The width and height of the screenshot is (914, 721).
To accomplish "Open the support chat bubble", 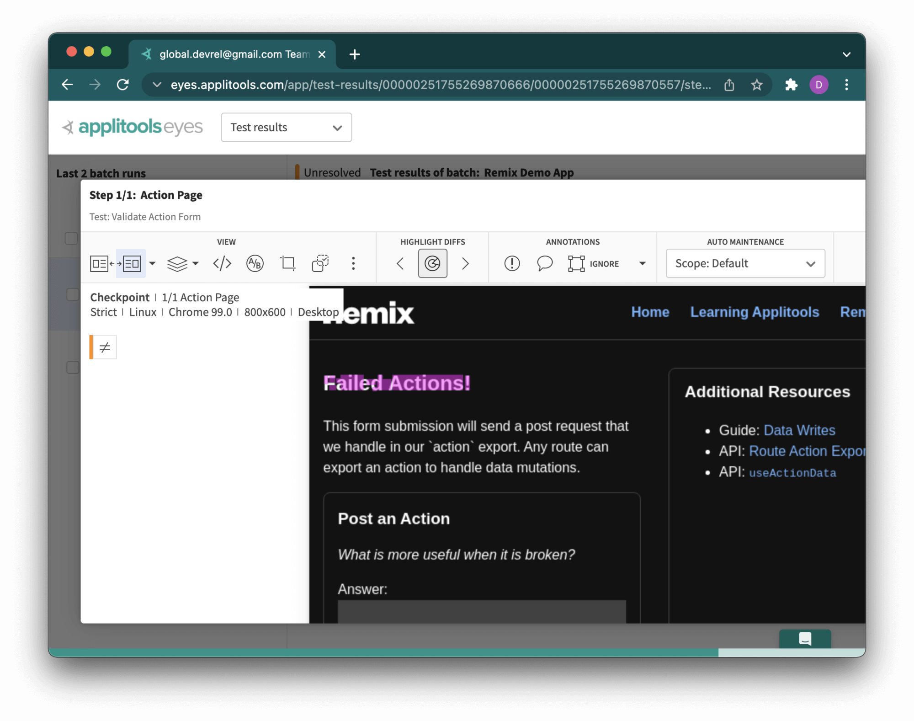I will 805,639.
